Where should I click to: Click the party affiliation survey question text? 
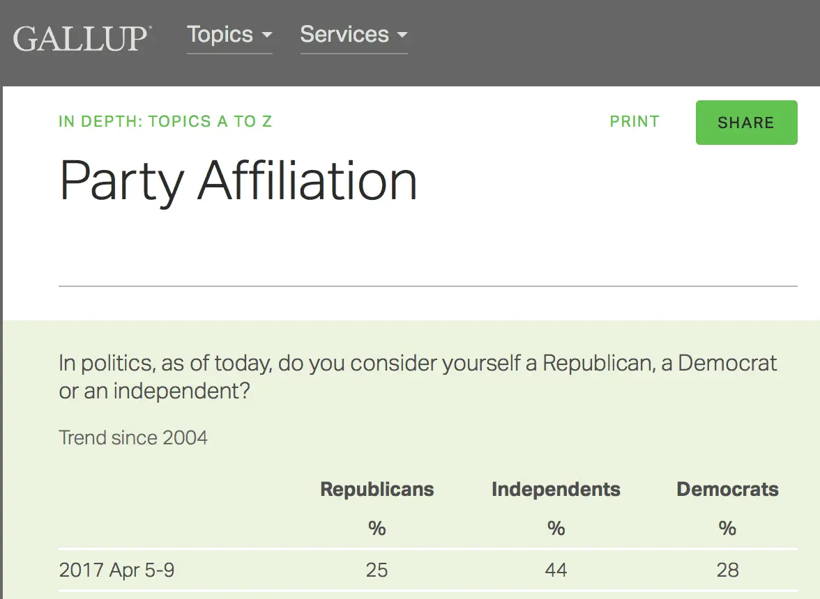(x=418, y=377)
